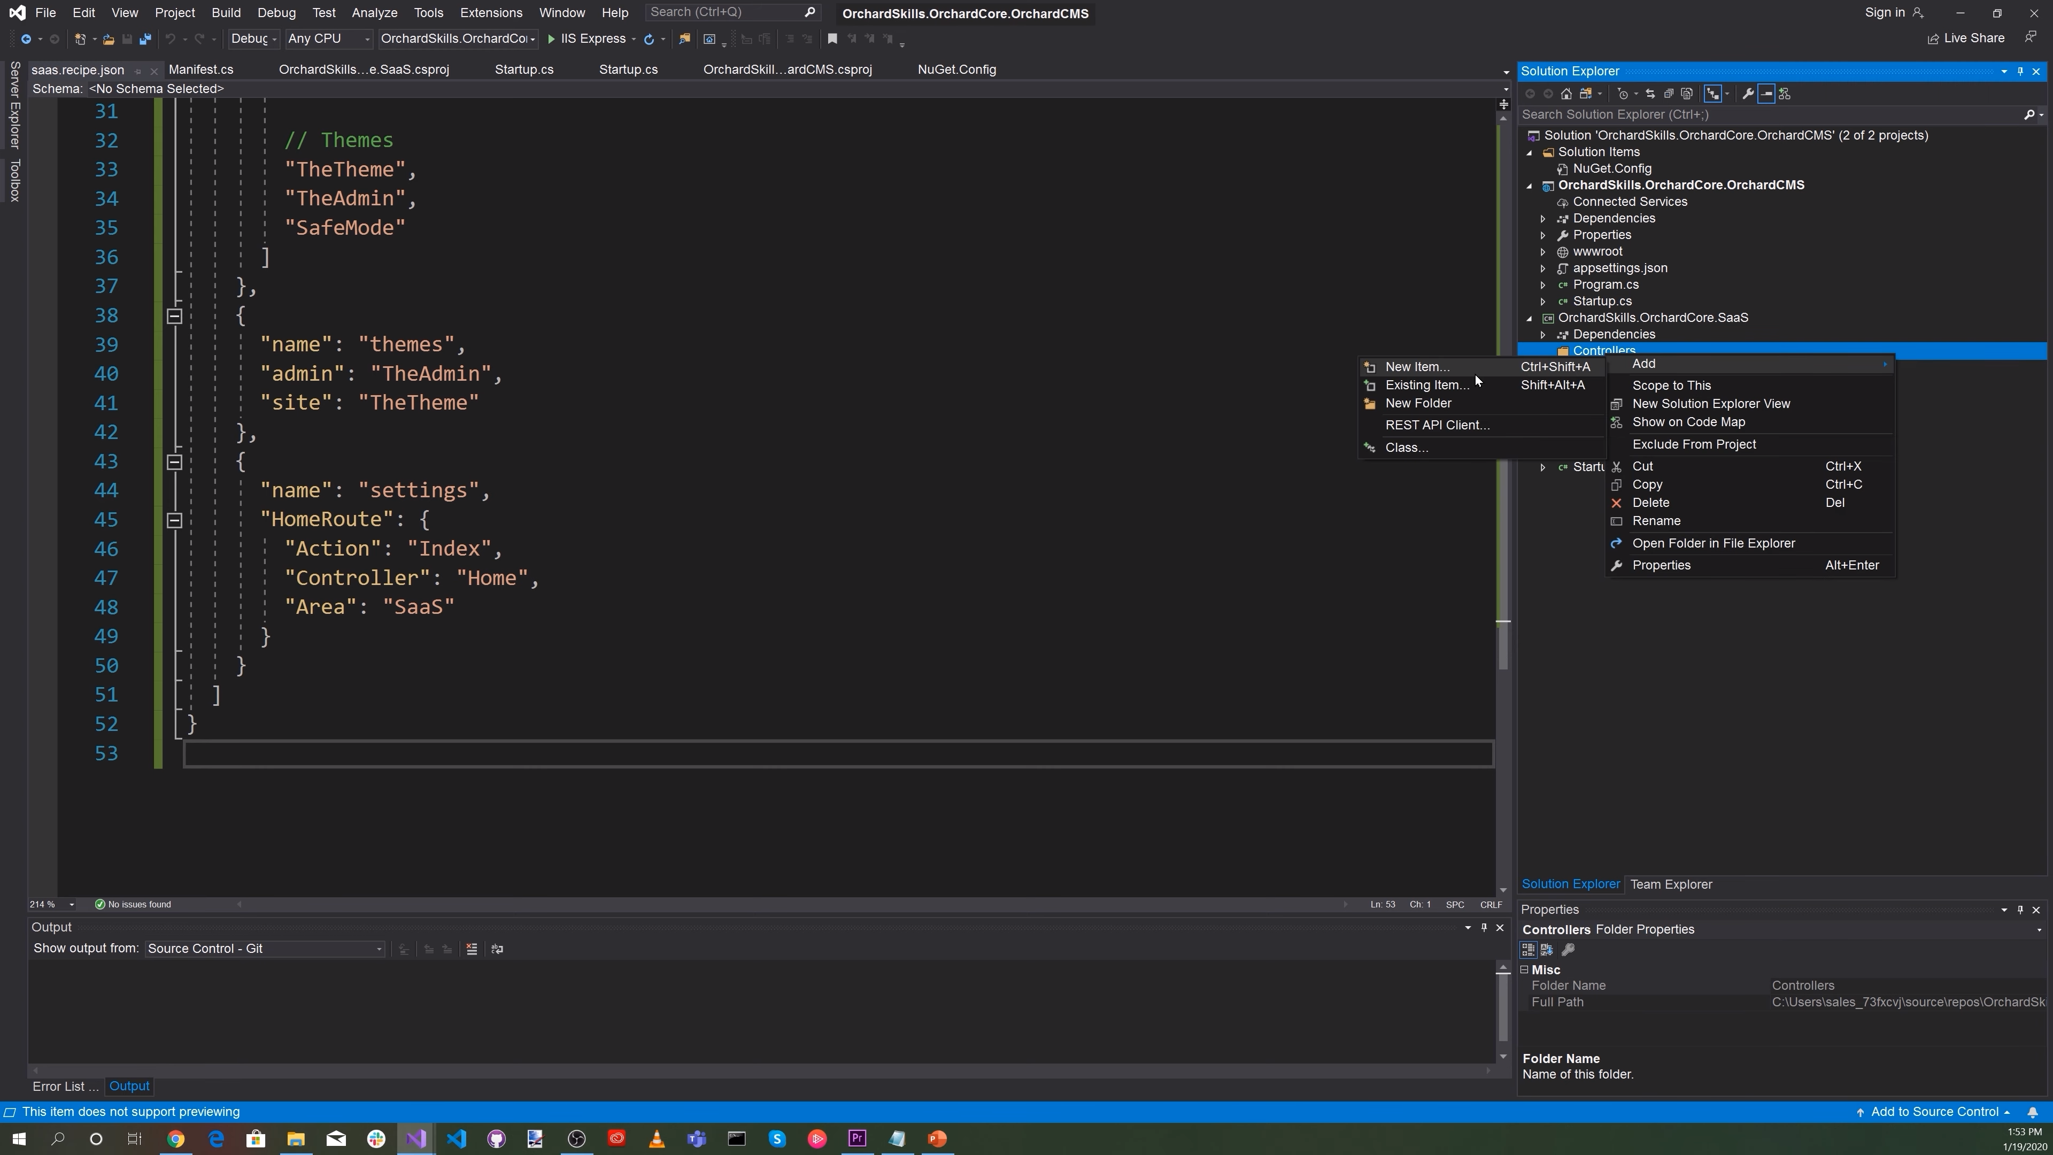The width and height of the screenshot is (2053, 1155).
Task: Toggle Show All Files in Solution Explorer
Action: (x=1686, y=94)
